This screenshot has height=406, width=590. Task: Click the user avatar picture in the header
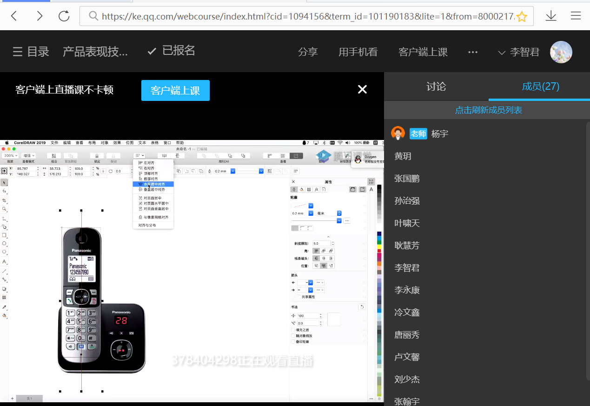(561, 52)
